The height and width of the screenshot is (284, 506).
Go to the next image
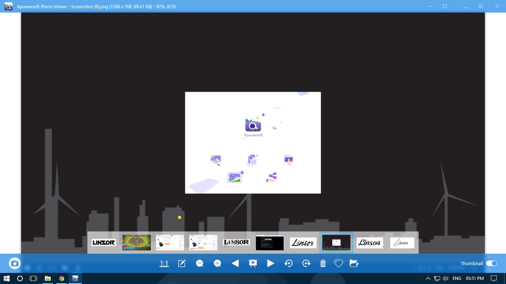tap(271, 263)
